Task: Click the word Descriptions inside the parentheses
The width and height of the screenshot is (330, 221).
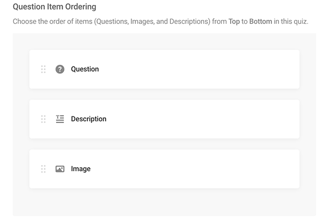Action: pos(189,22)
